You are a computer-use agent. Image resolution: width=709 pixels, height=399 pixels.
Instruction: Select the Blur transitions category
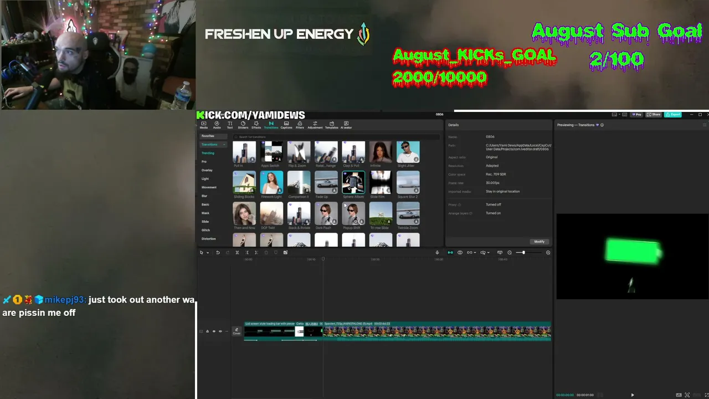tap(204, 196)
